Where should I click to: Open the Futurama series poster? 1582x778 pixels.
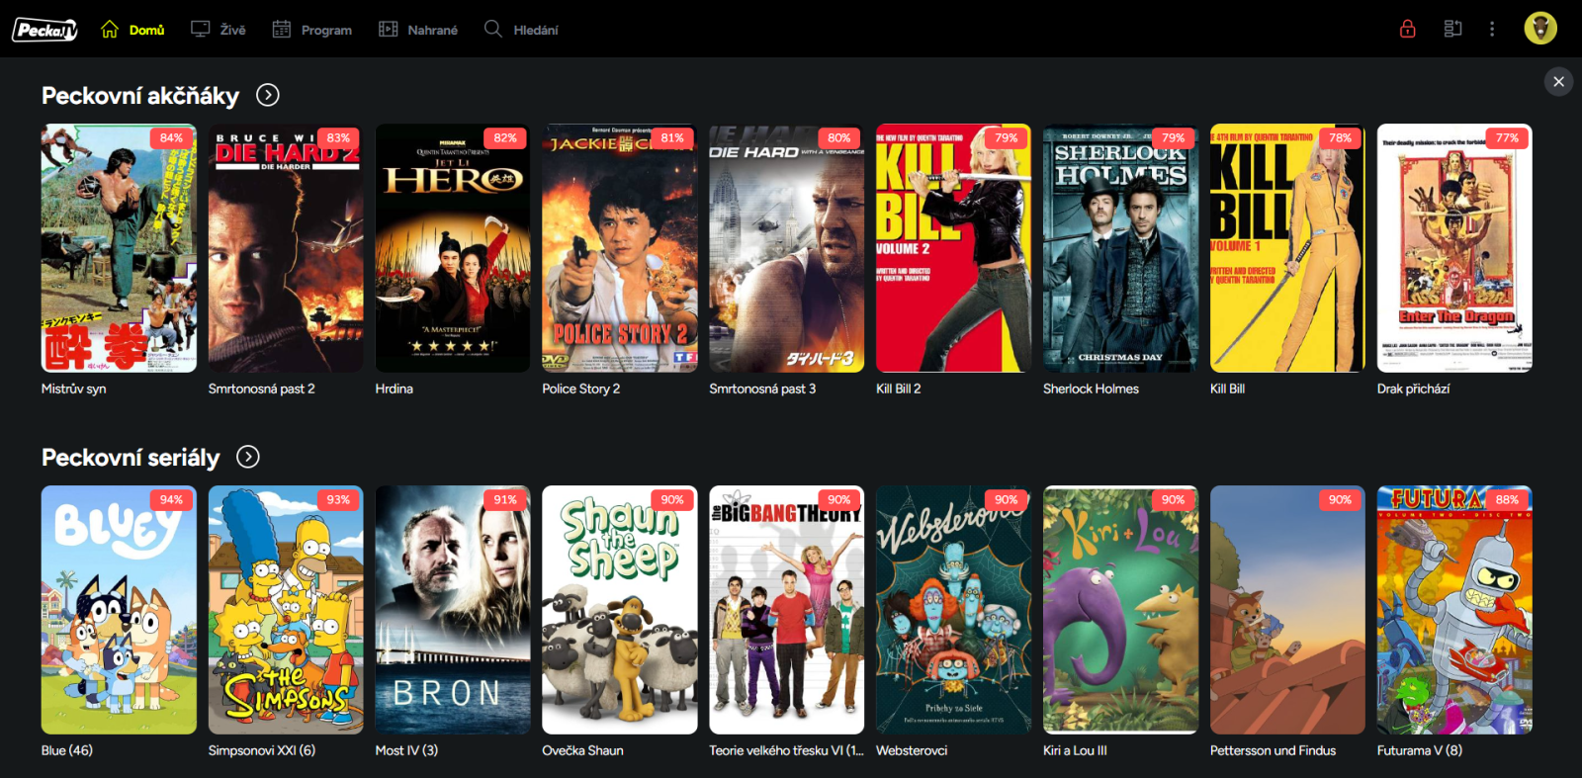pyautogui.click(x=1454, y=610)
